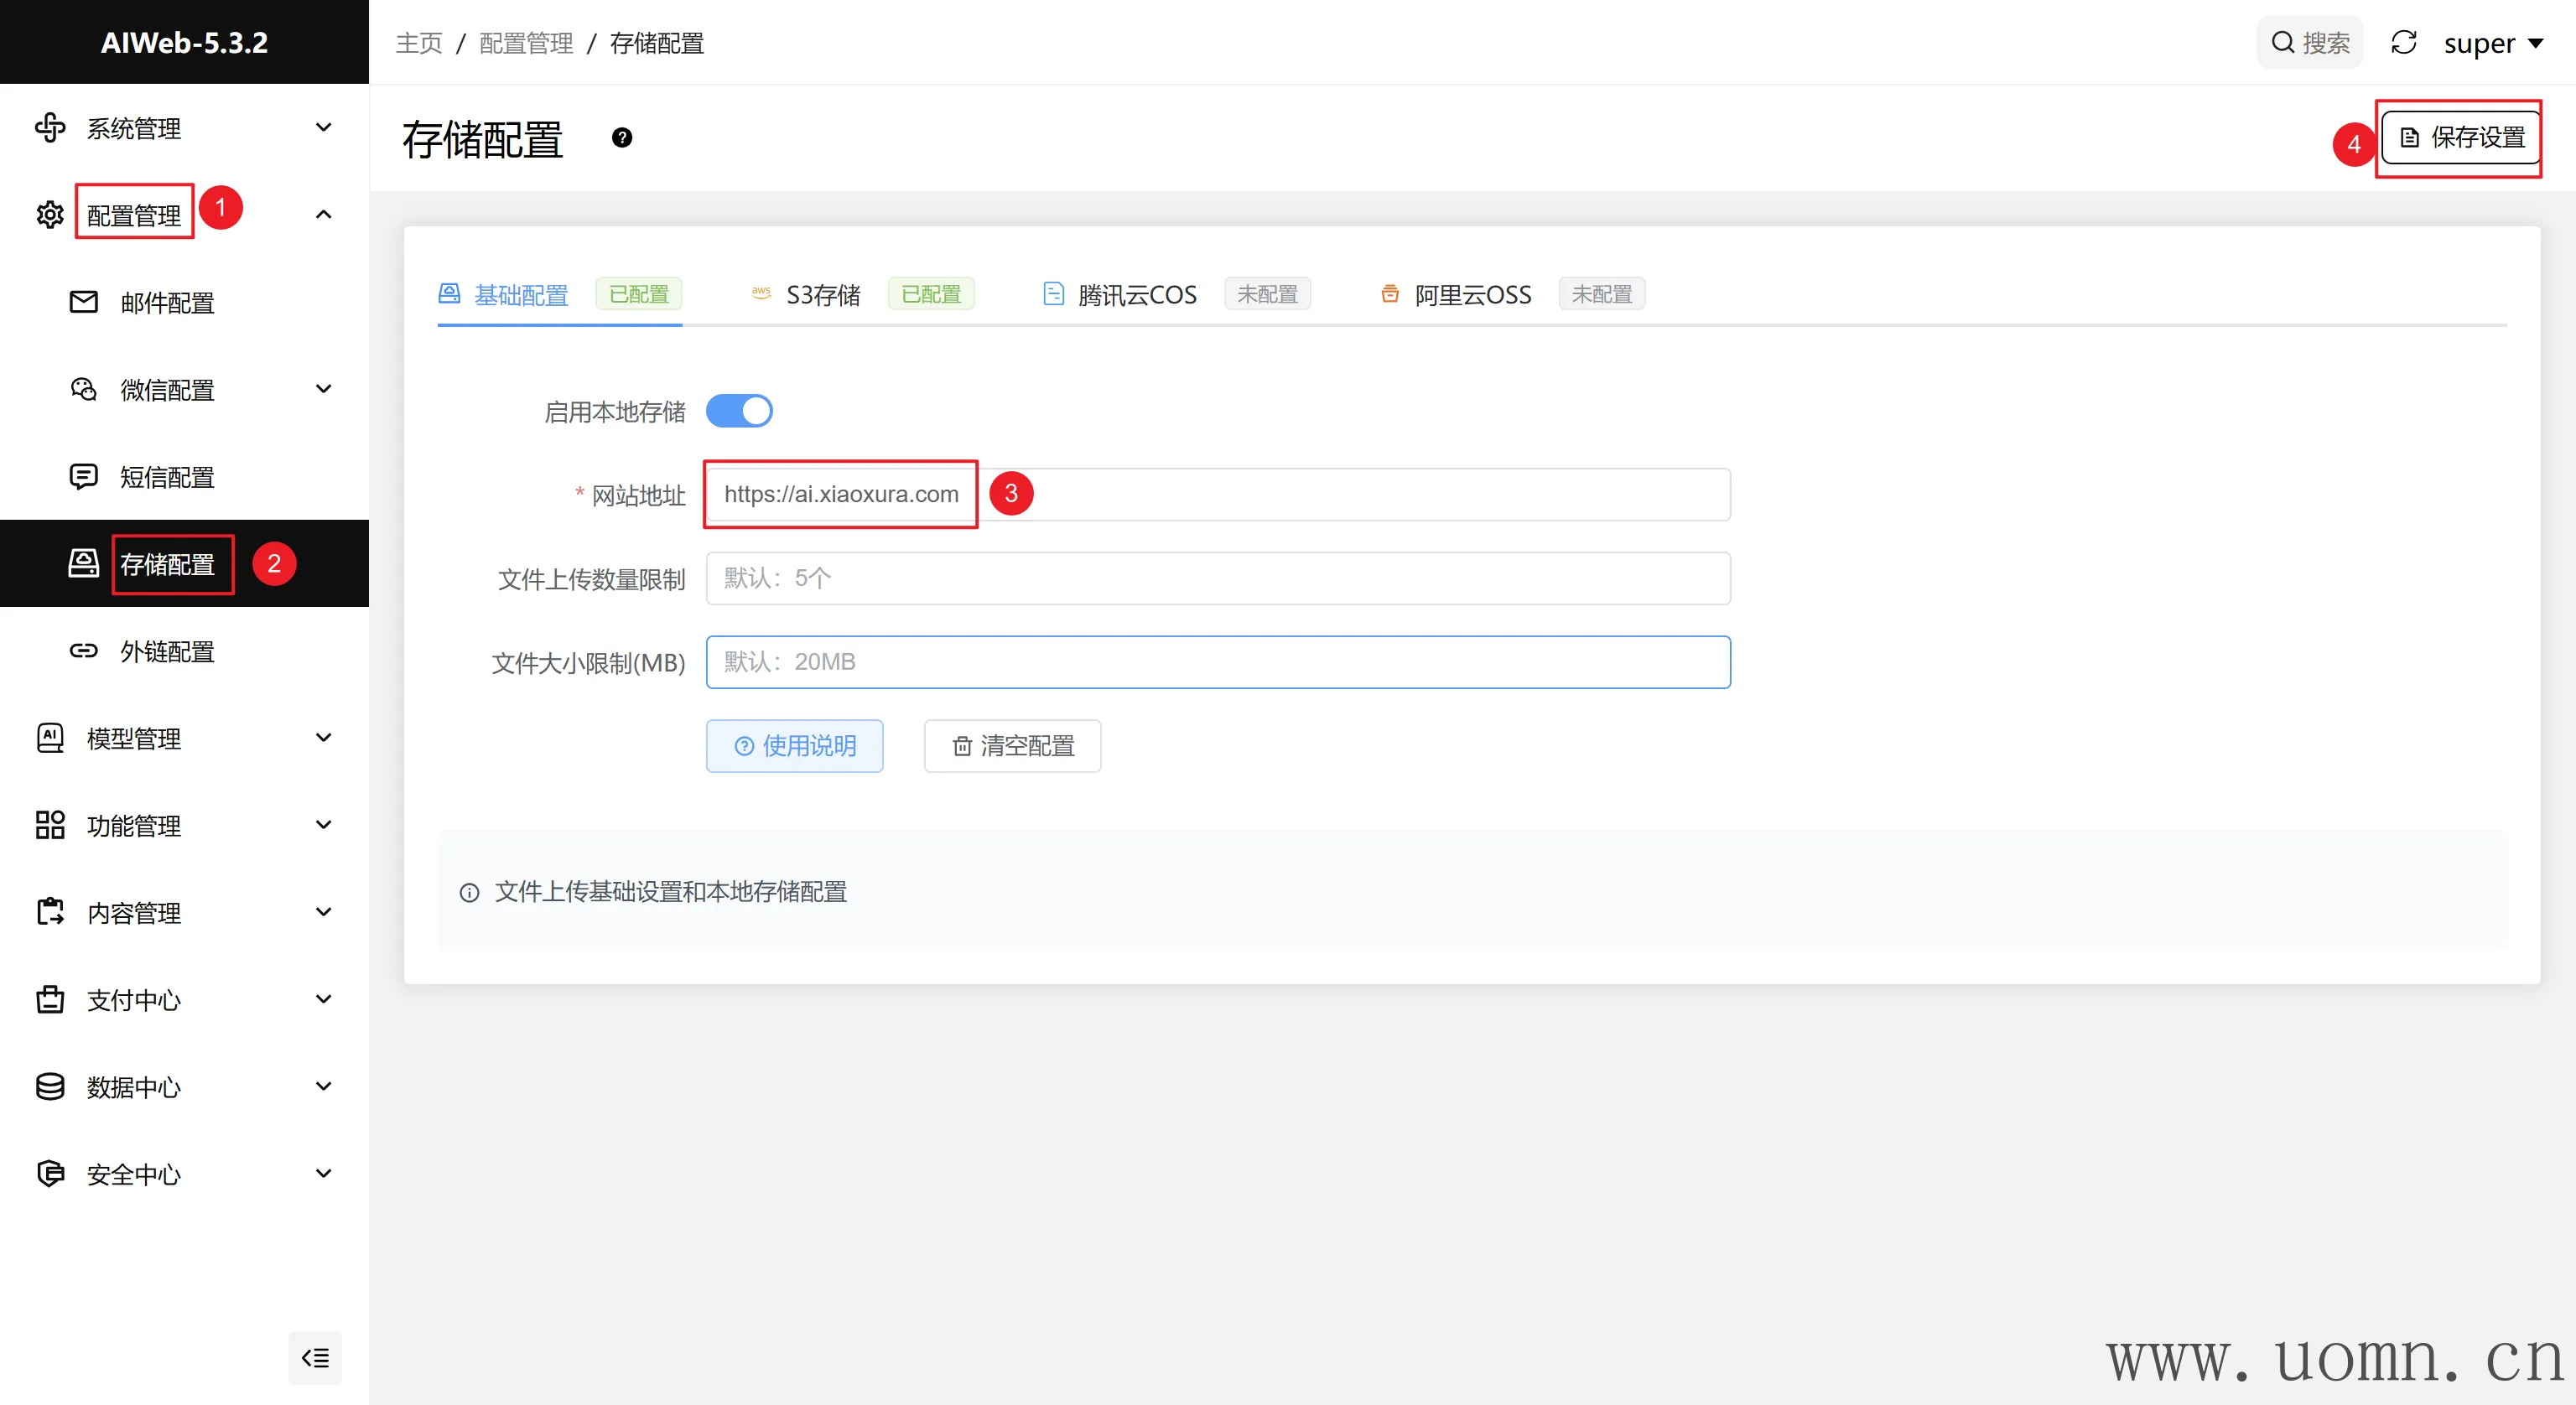Expand the 系统管理 menu chevron
Screen dimensions: 2576x1405
[323, 128]
